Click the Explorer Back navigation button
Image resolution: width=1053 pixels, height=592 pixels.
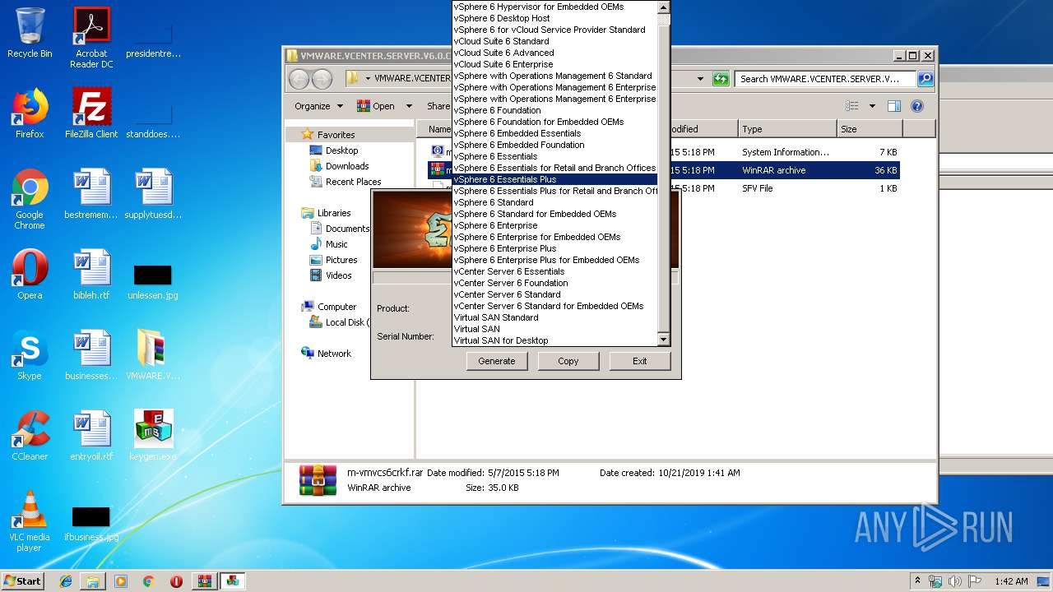click(299, 79)
